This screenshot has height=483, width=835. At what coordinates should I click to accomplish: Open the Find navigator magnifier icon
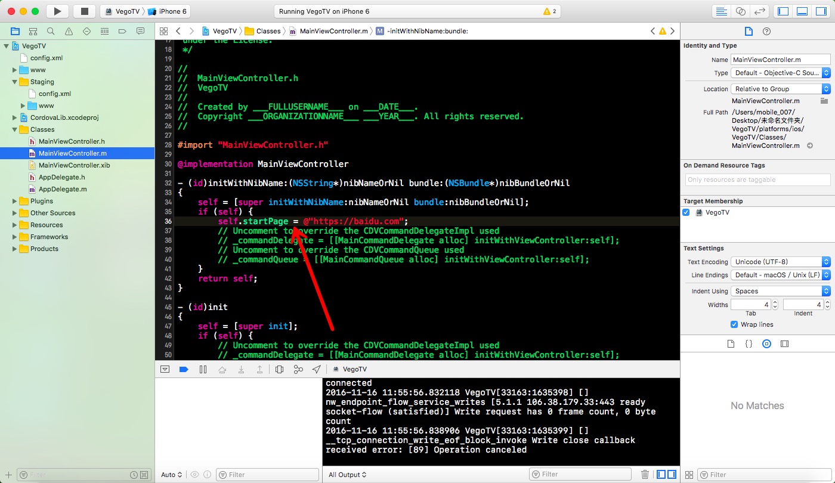tap(51, 31)
